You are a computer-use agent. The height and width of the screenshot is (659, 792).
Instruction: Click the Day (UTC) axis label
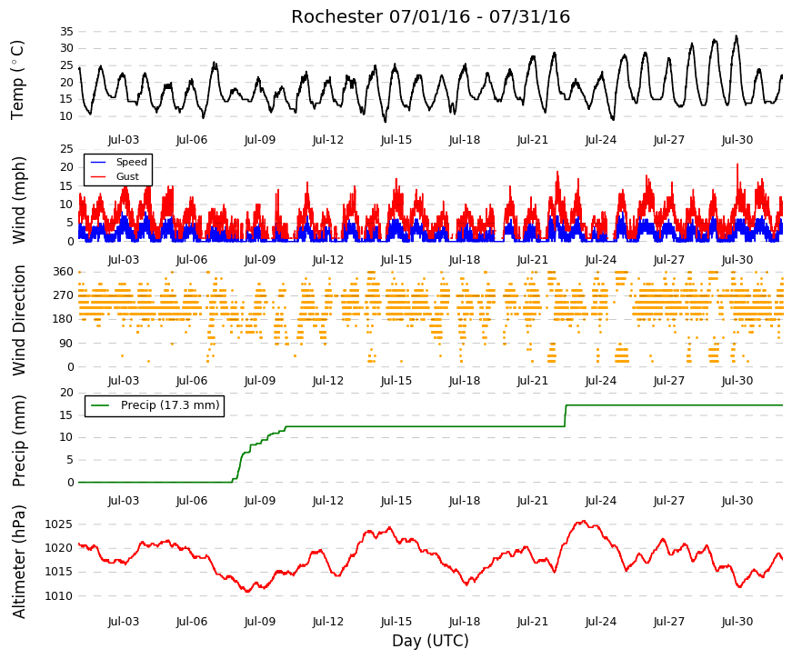pyautogui.click(x=430, y=641)
